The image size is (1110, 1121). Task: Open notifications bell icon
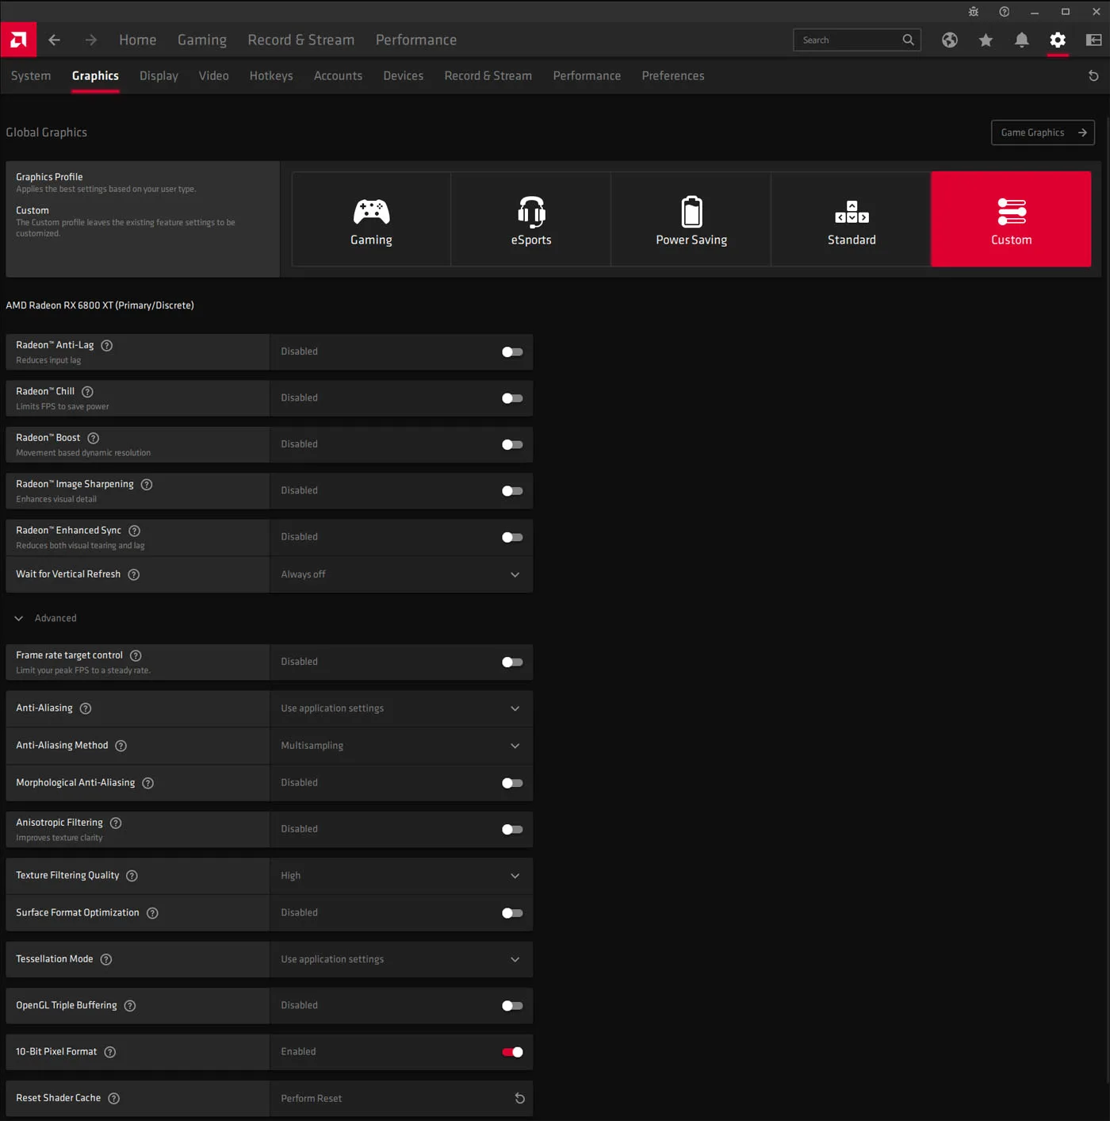(1022, 40)
